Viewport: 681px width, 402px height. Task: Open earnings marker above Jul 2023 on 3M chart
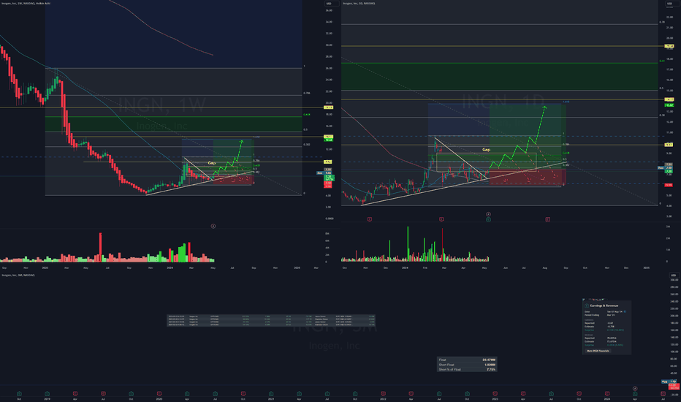point(551,394)
